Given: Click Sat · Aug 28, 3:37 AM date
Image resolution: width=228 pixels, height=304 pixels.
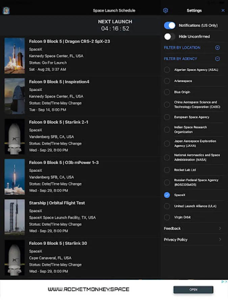Looking at the screenshot, I should 48,69.
